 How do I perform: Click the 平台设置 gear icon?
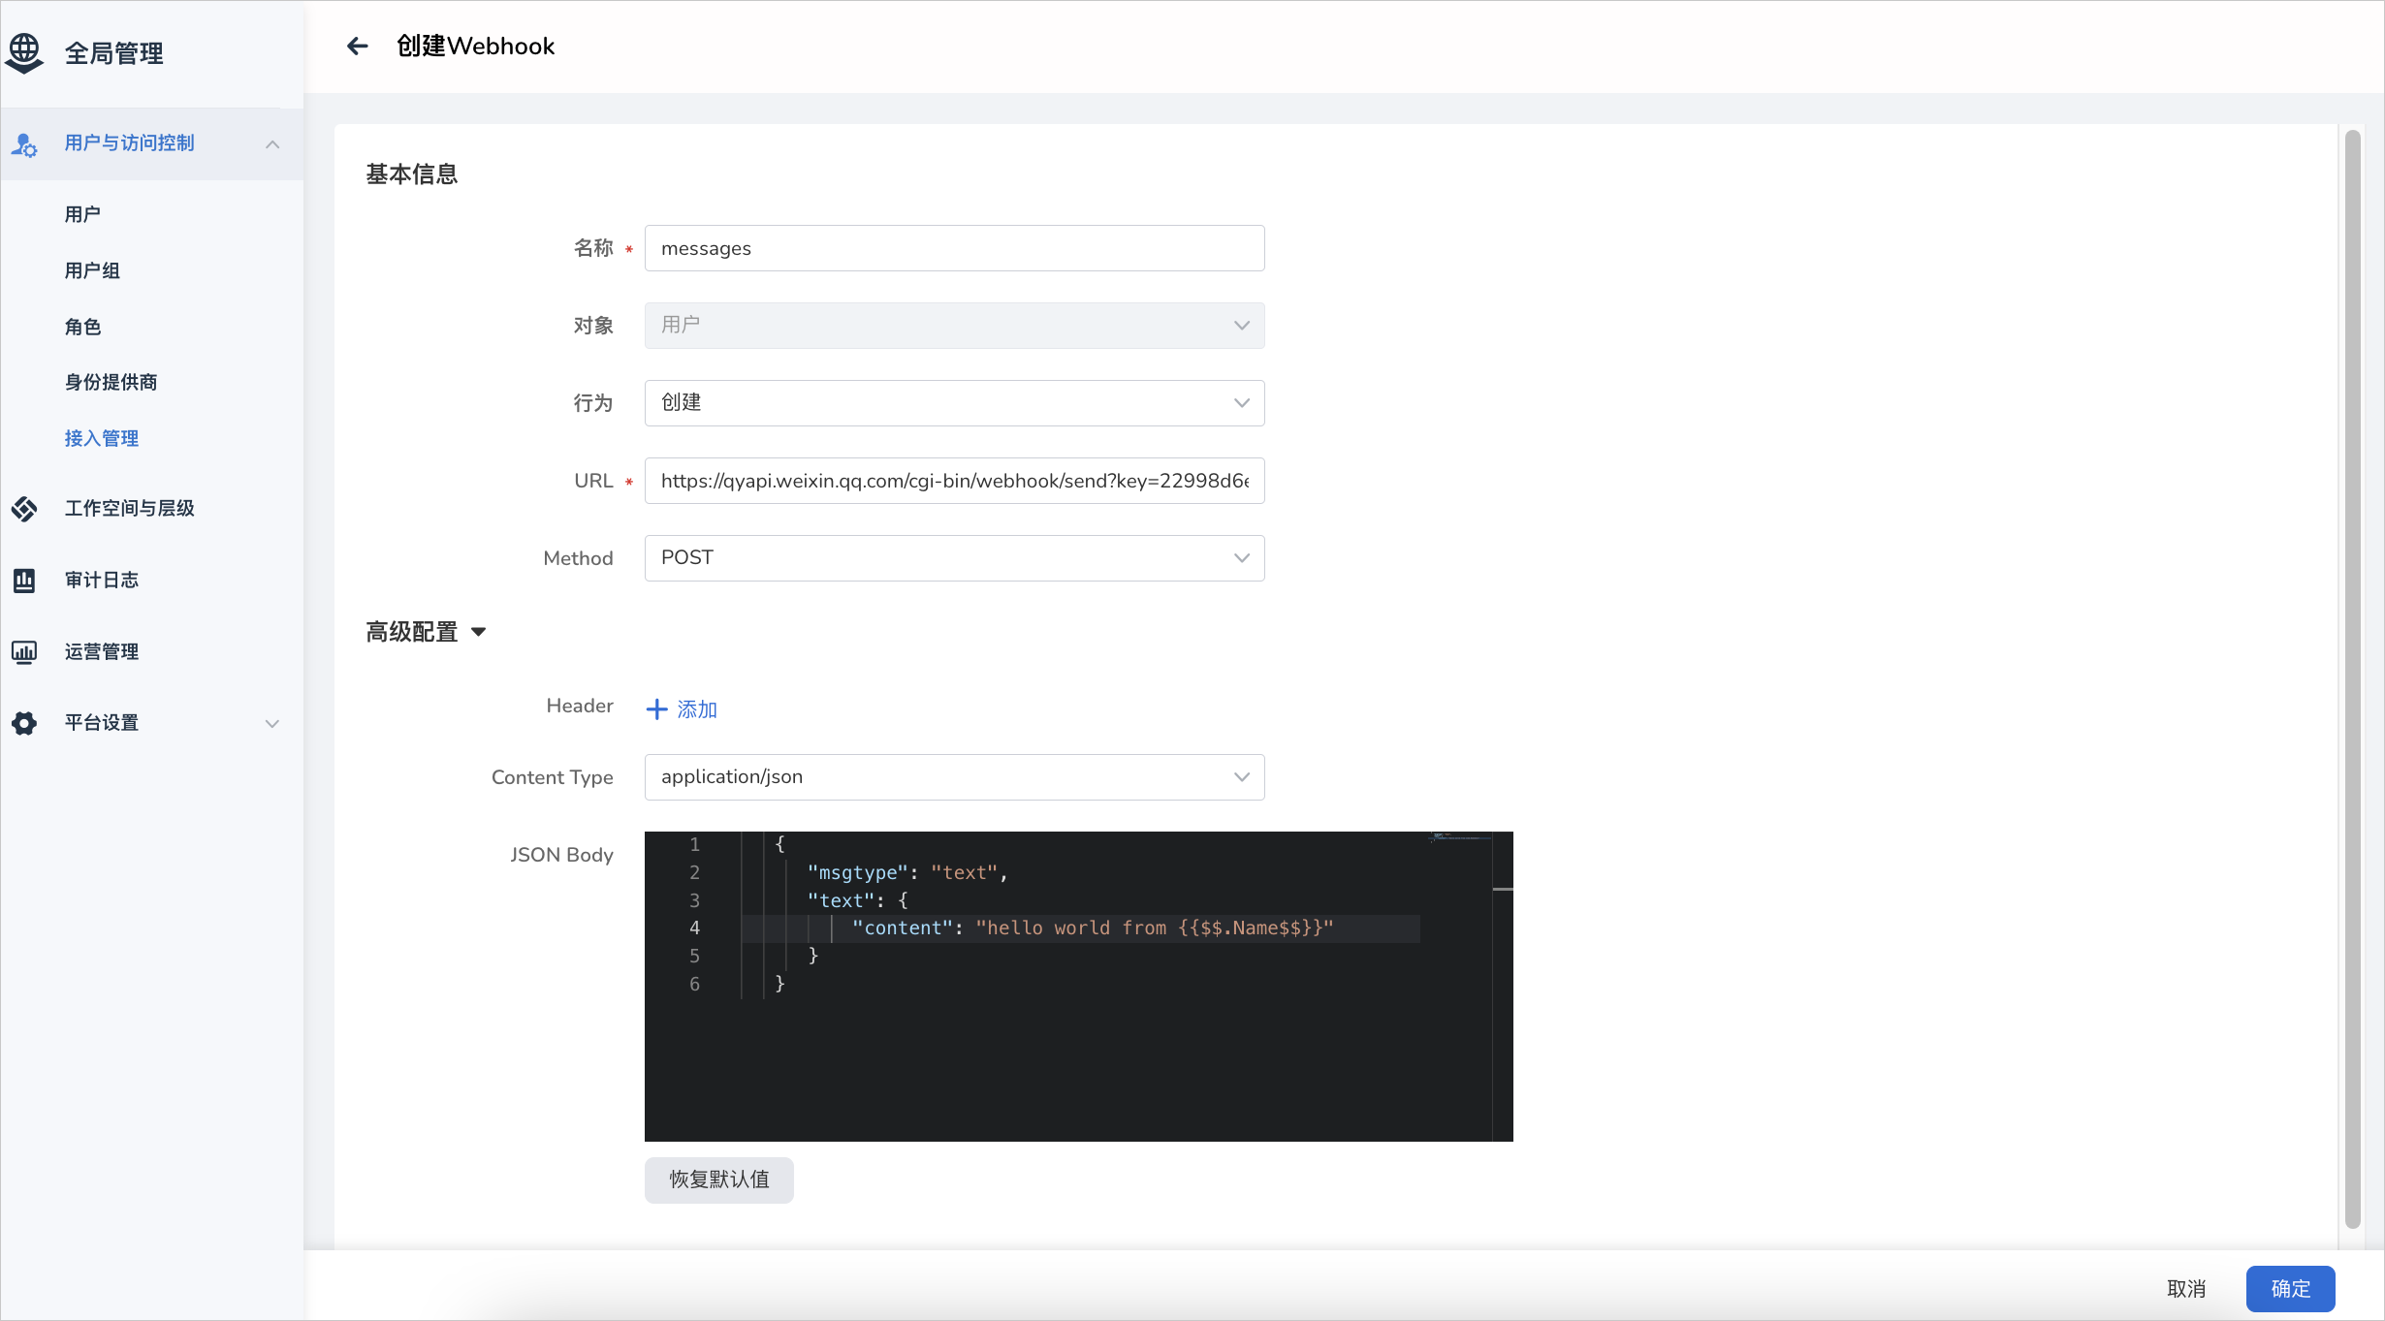tap(24, 723)
